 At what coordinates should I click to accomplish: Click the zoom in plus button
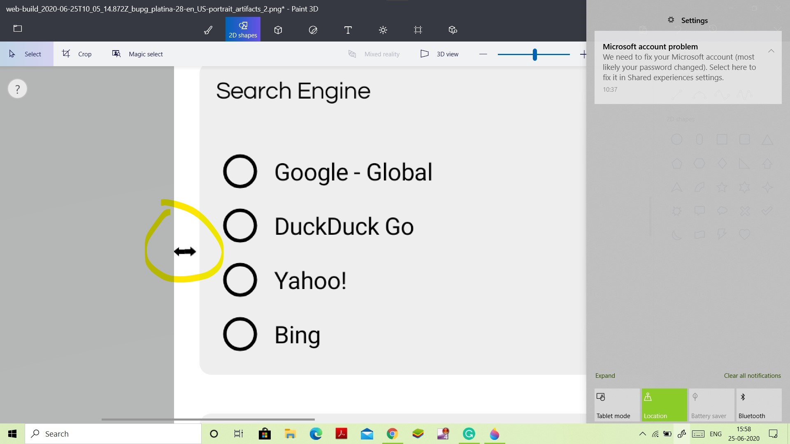click(583, 54)
